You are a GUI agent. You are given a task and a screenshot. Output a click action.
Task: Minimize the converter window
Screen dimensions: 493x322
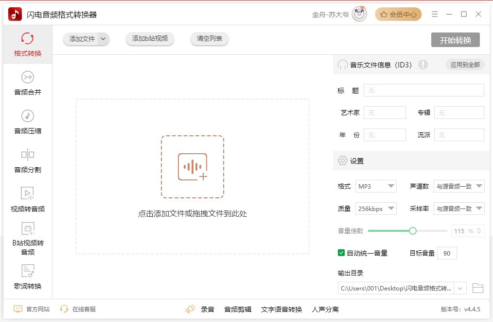(449, 14)
